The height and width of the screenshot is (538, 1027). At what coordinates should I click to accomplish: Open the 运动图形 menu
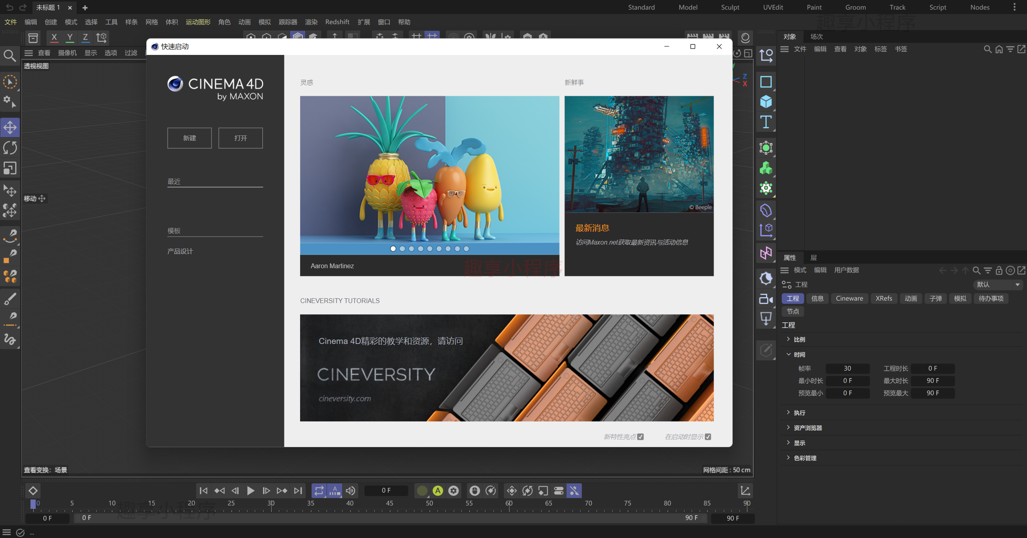(198, 22)
